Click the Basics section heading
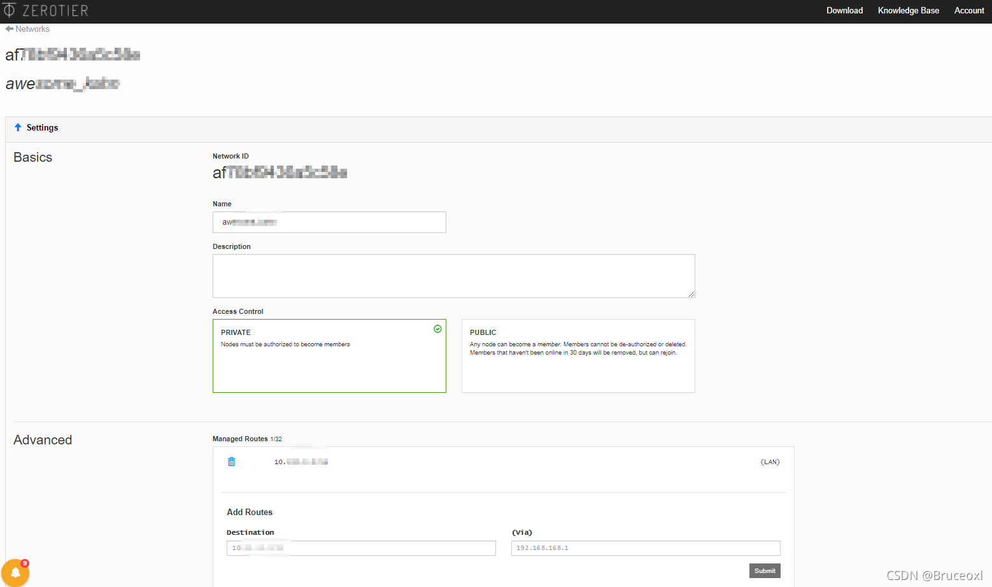This screenshot has height=587, width=992. pos(32,157)
